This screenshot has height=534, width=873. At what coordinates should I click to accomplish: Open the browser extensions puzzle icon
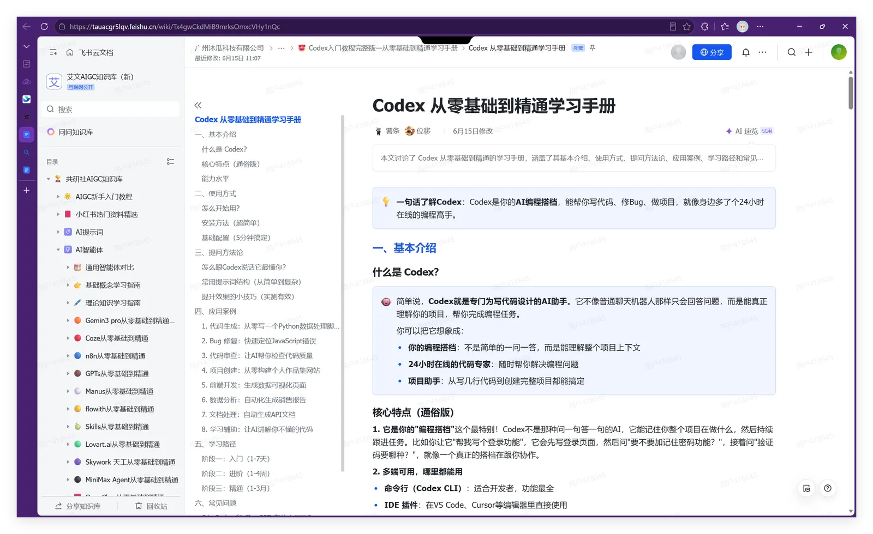705,26
